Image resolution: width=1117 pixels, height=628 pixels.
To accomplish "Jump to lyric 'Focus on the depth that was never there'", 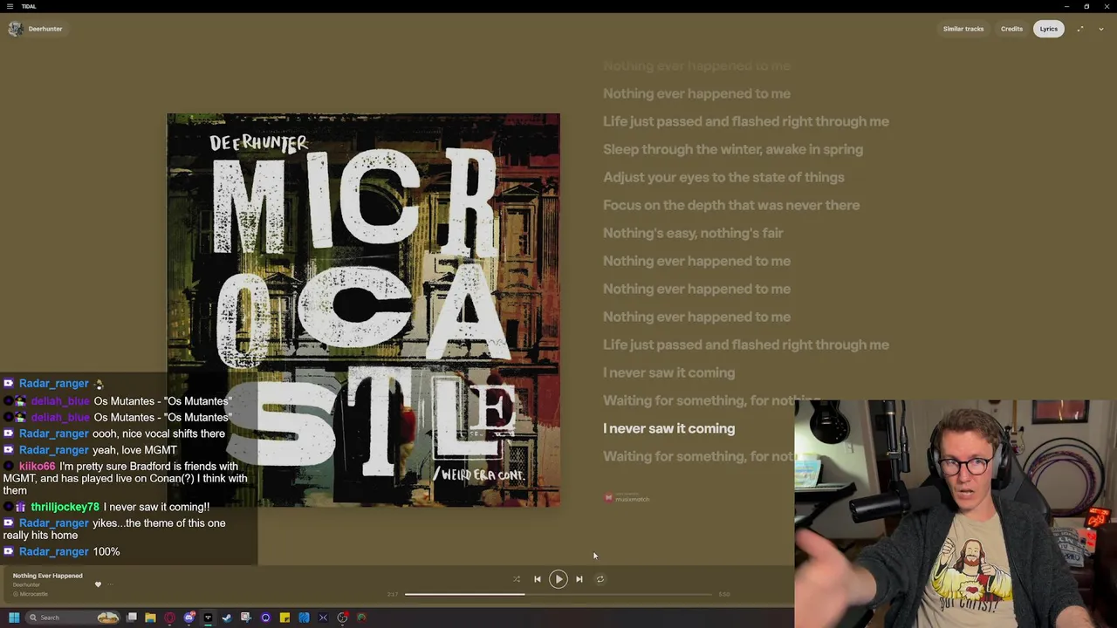I will (731, 205).
